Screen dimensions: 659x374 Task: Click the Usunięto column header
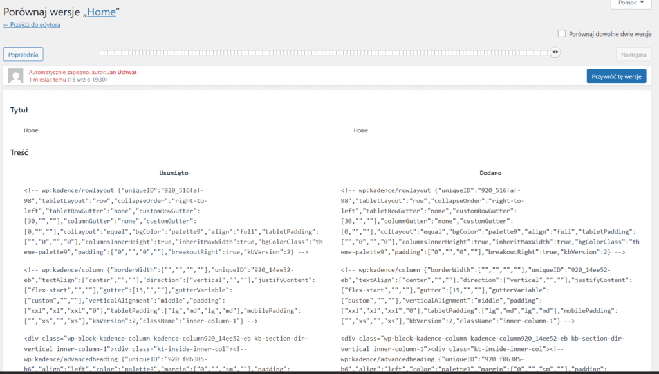[174, 173]
